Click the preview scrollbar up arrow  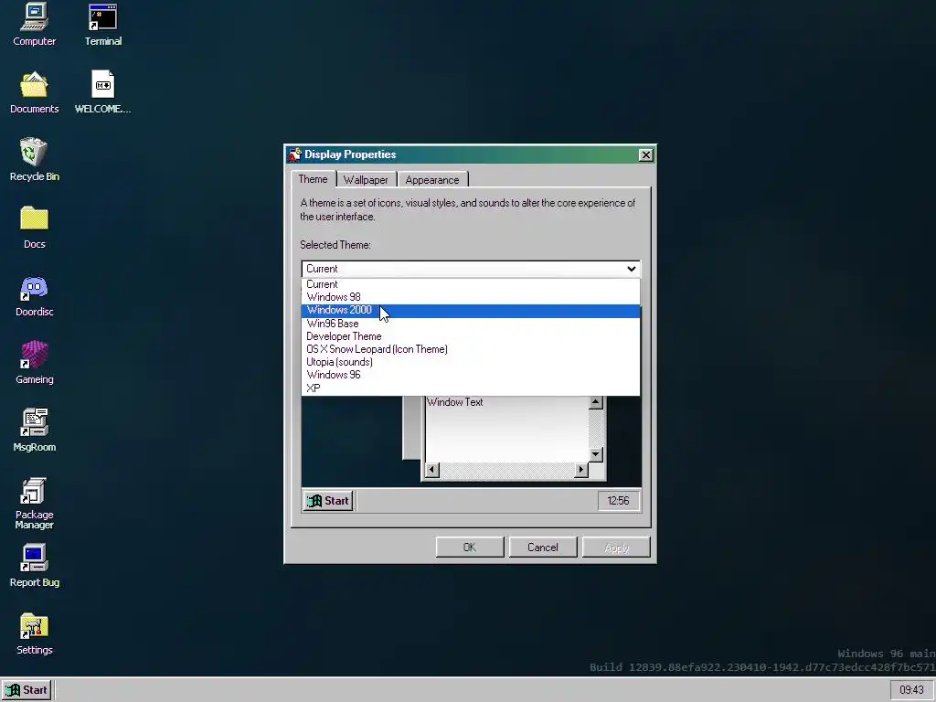click(595, 403)
